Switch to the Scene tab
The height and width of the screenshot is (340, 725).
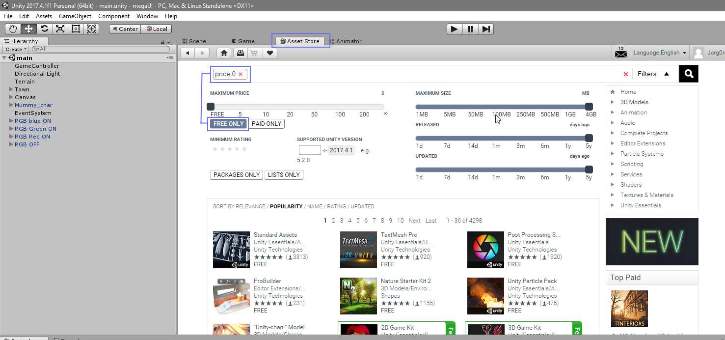click(x=194, y=41)
